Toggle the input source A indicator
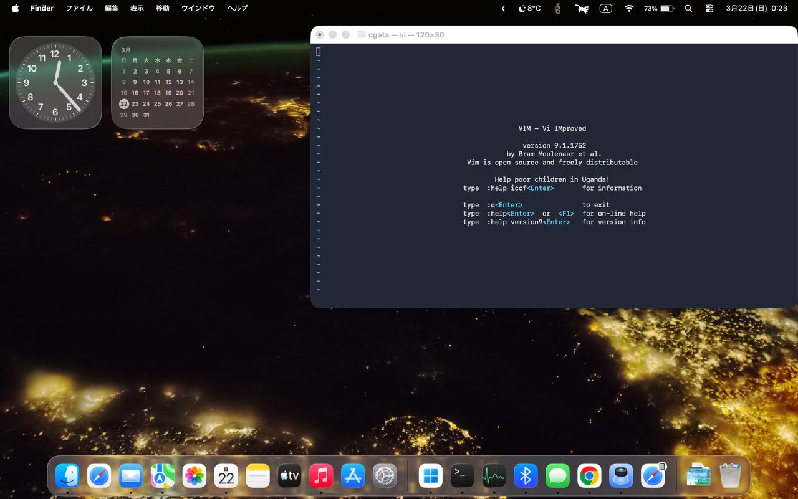798x499 pixels. click(605, 9)
